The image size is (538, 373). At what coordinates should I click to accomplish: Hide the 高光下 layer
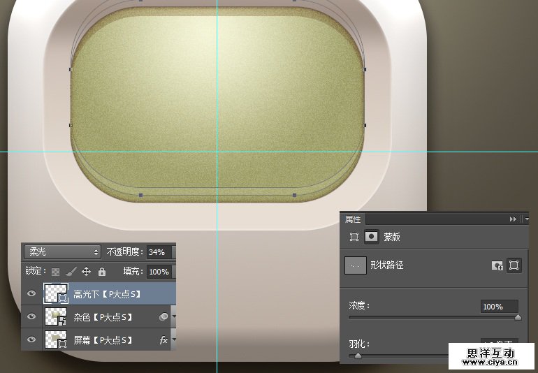click(x=31, y=294)
